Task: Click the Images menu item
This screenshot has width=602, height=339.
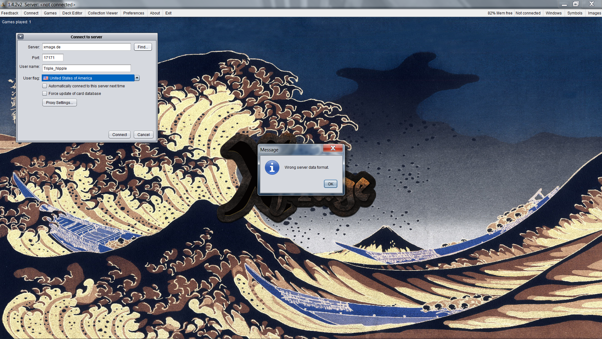Action: point(594,13)
